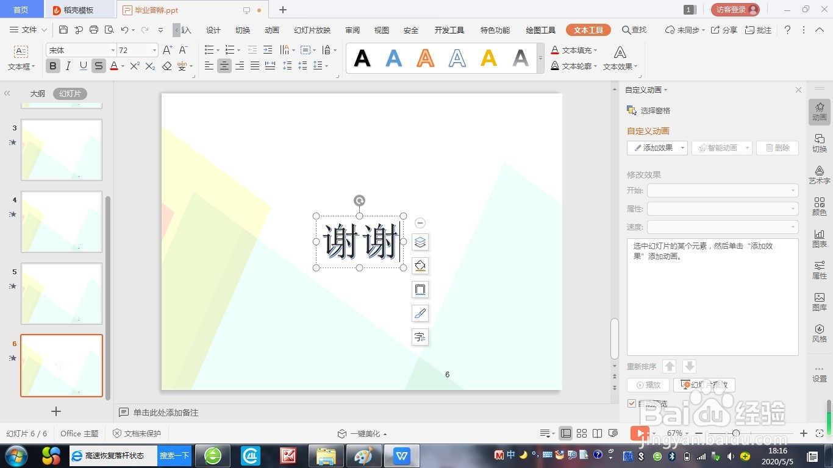Apply bulleted list formatting
The width and height of the screenshot is (833, 468).
(x=209, y=50)
